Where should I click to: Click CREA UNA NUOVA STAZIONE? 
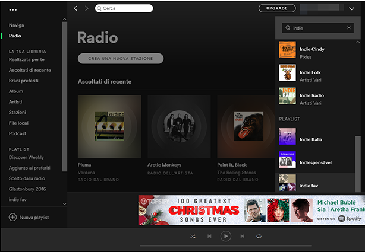[x=121, y=58]
